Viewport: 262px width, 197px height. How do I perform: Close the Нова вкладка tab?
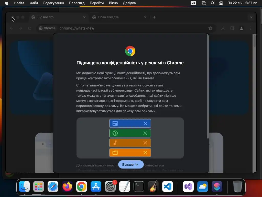point(145,17)
